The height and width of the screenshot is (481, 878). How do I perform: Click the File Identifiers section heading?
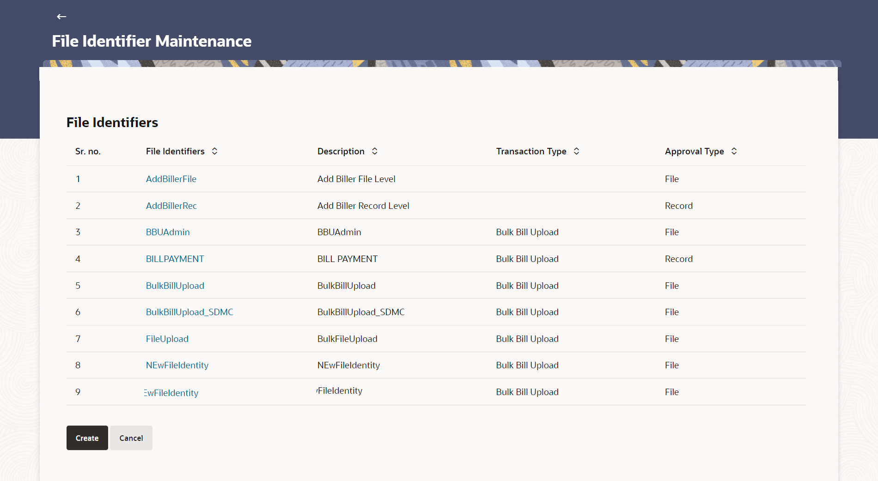[x=112, y=122]
